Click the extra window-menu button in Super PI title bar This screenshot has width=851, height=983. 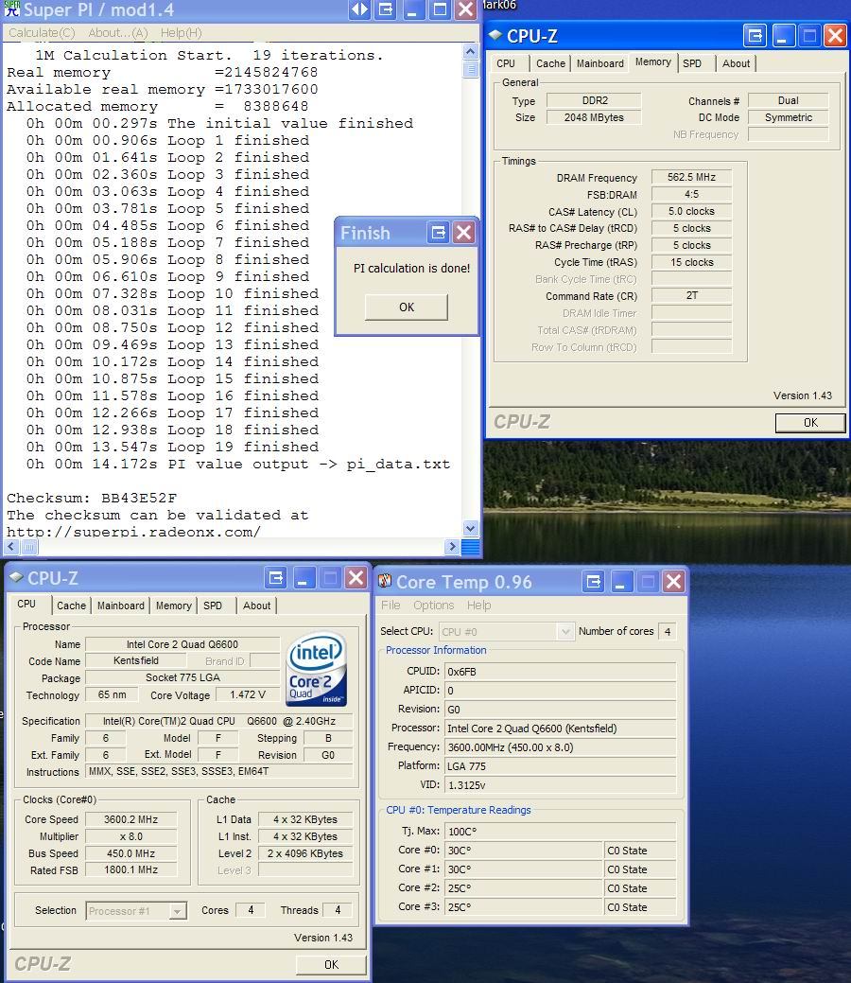pyautogui.click(x=387, y=9)
